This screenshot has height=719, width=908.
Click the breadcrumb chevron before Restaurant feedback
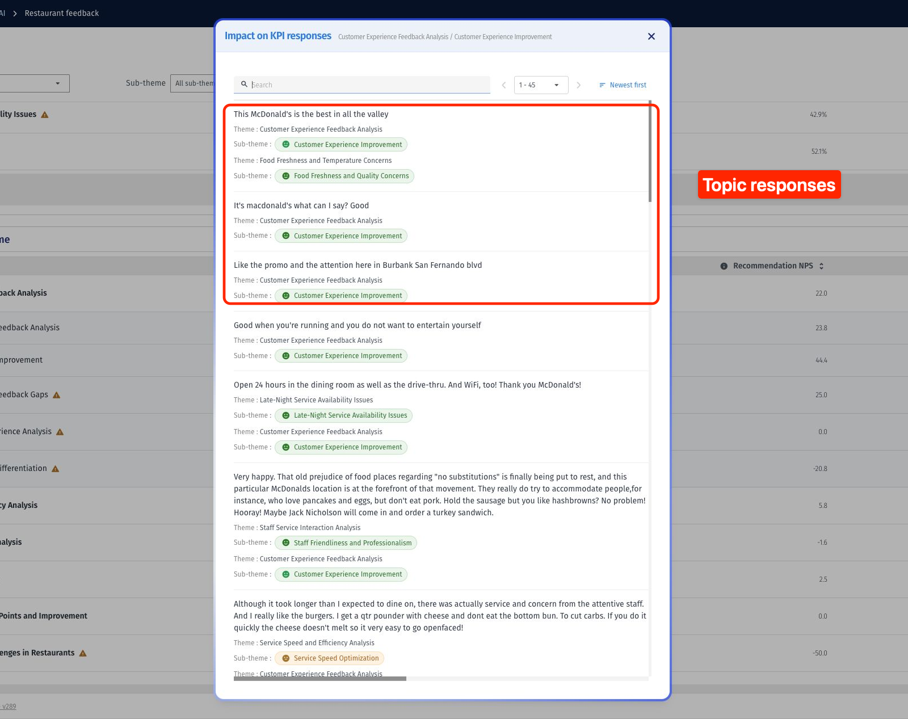pos(15,13)
